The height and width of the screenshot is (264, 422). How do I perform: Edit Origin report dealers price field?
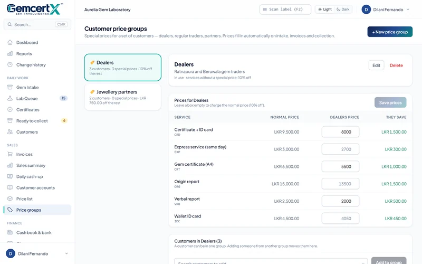pos(340,184)
